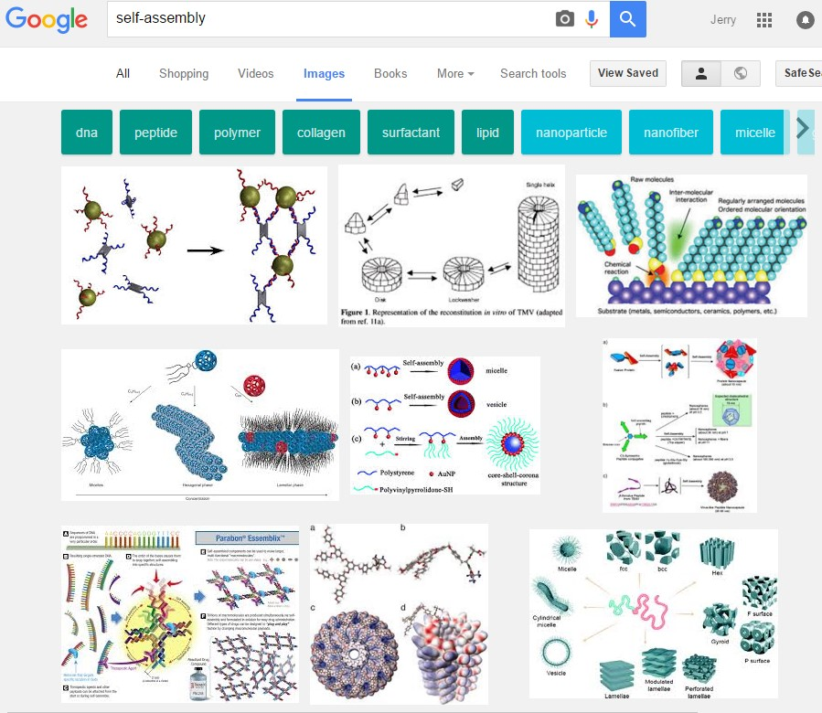Open the Jerry account link
822x713 pixels.
pyautogui.click(x=723, y=20)
